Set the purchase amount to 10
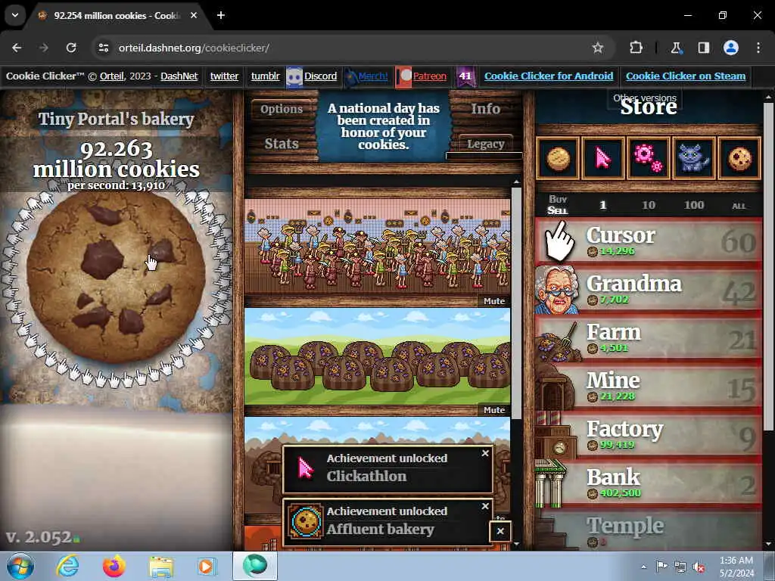 tap(649, 205)
